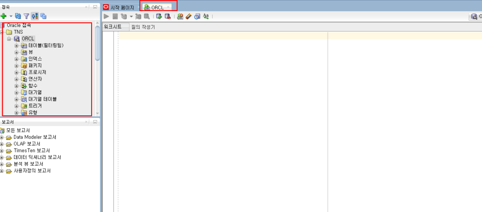
Task: Click the Autotrace toolbar icon
Action: point(138,16)
